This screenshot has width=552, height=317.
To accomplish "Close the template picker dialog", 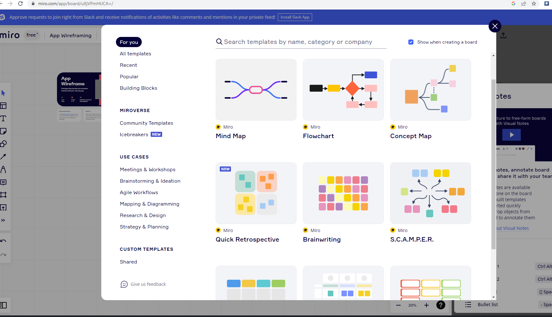I will 495,26.
